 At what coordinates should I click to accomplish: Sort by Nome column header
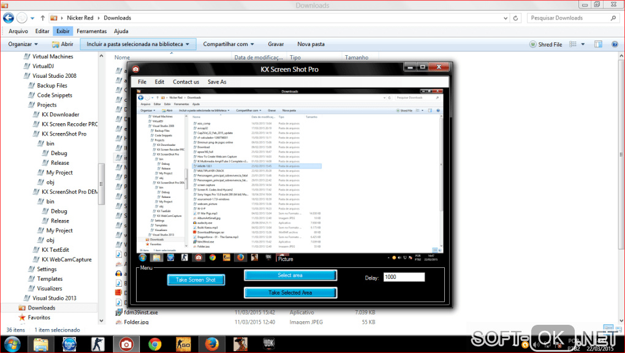122,58
